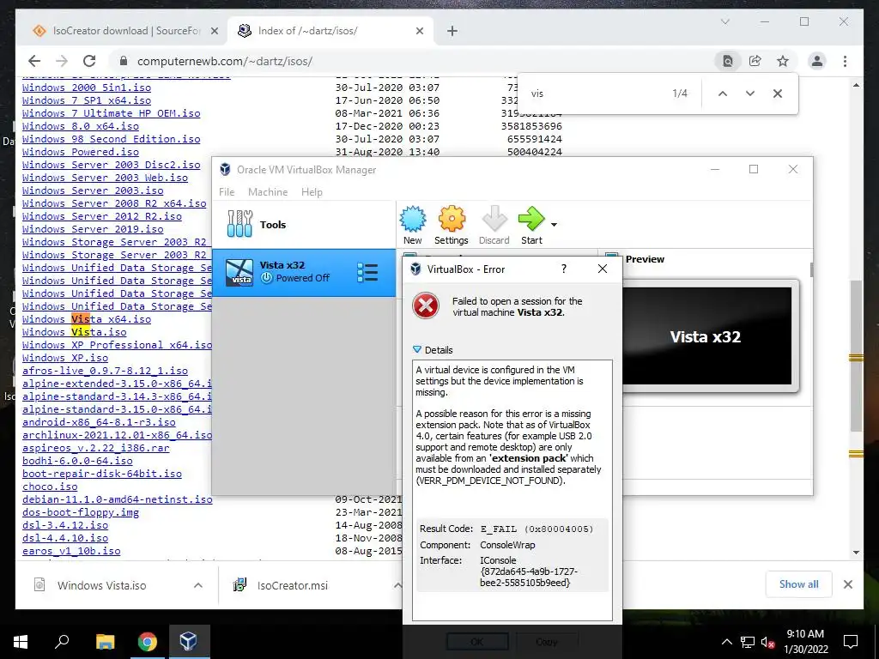The height and width of the screenshot is (659, 879).
Task: Collapse the Details disclosure triangle
Action: coord(416,350)
